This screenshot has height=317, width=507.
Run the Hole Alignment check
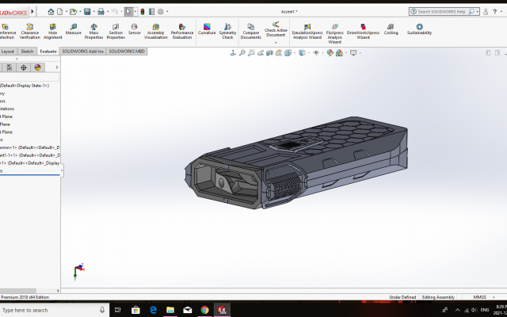tap(53, 32)
